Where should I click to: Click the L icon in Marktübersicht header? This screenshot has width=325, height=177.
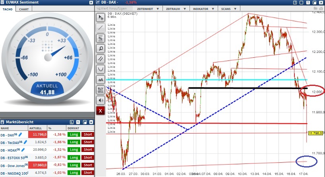pyautogui.click(x=72, y=122)
